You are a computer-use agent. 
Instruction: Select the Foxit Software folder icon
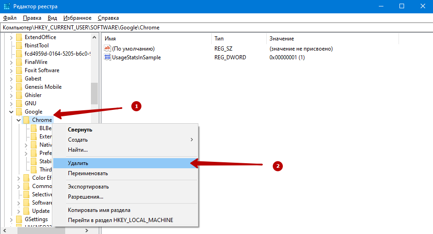pyautogui.click(x=19, y=70)
